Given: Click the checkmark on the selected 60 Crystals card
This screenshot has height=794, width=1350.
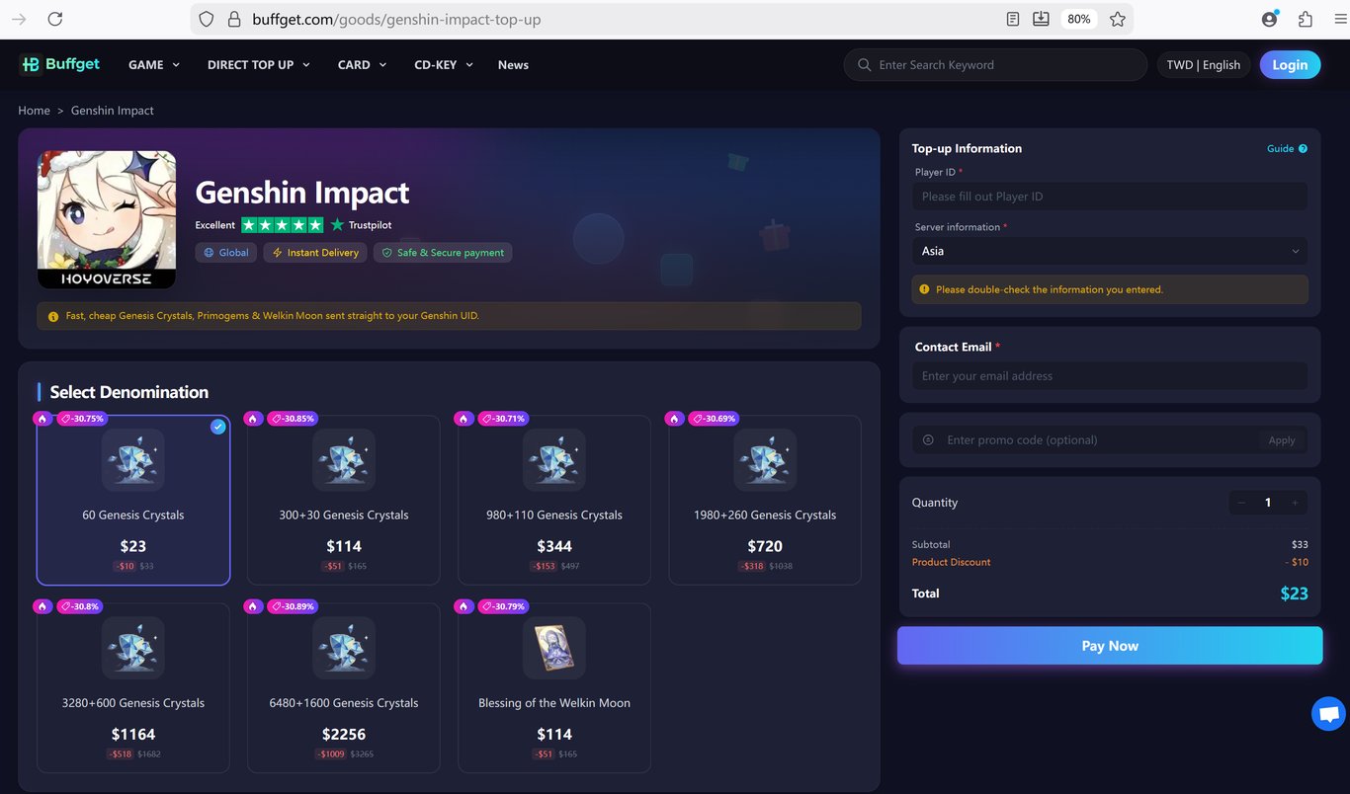Looking at the screenshot, I should (218, 427).
